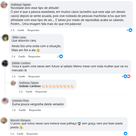
Task: Click the blue thumbs-up under 'Que absurdo cara'
Action: (61, 56)
